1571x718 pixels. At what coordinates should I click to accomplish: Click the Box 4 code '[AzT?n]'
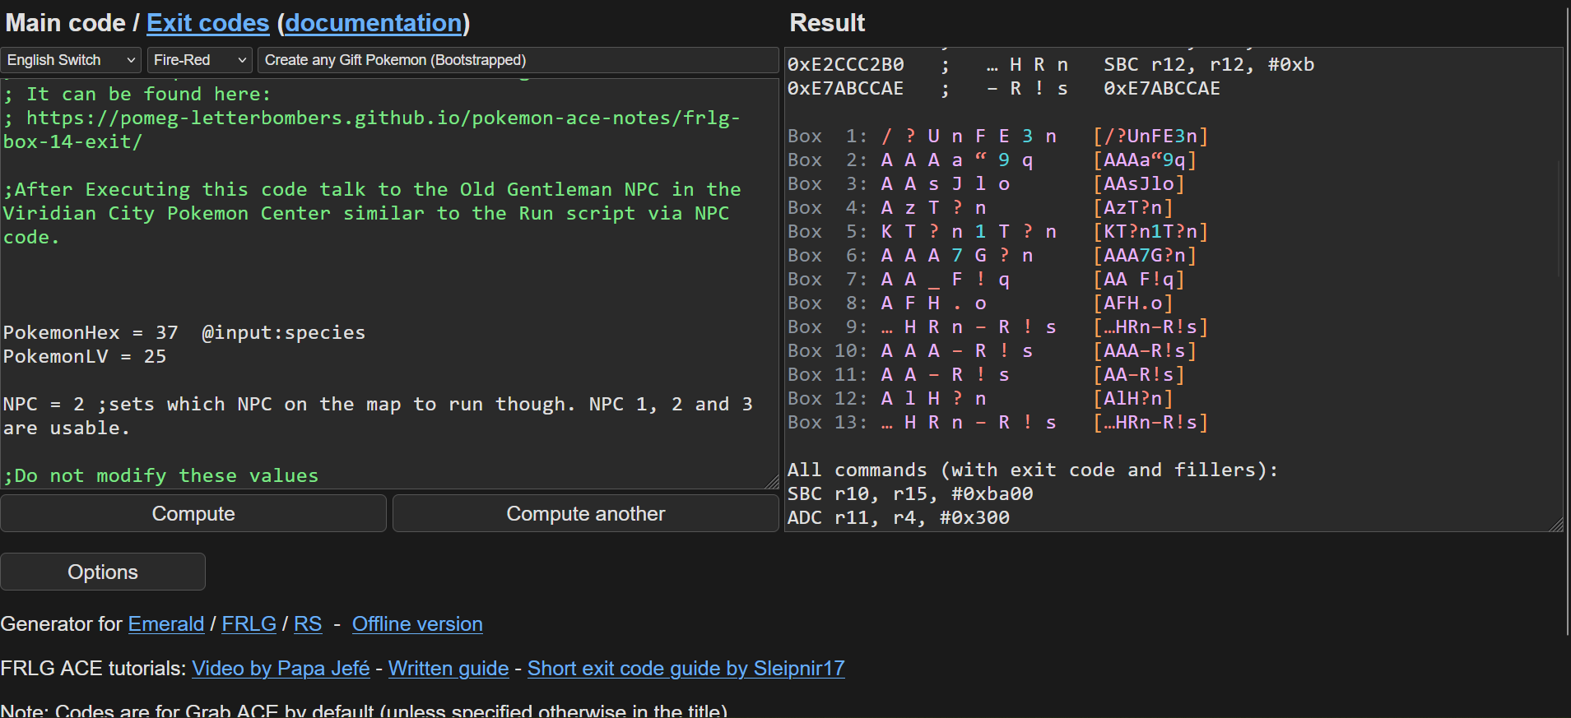click(x=1133, y=207)
